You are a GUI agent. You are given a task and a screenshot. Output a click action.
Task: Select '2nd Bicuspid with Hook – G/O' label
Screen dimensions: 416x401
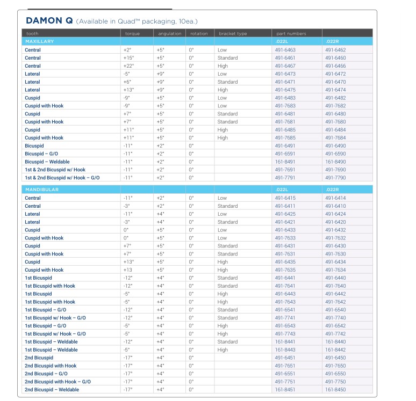58,382
